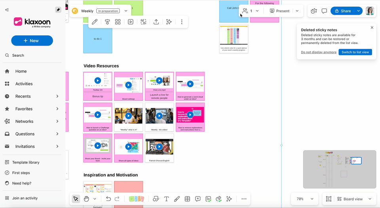Click the align tool icon

click(x=107, y=22)
